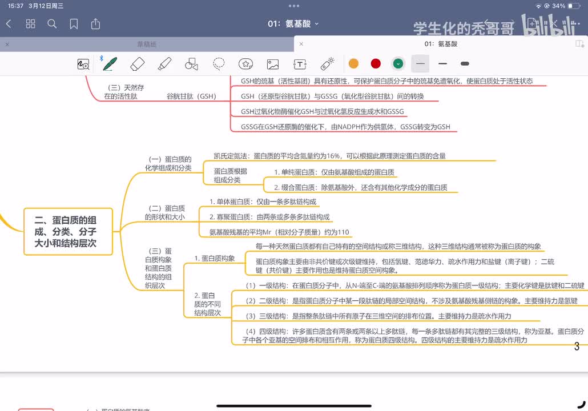Image resolution: width=588 pixels, height=411 pixels.
Task: Tap the 1. 蛋白质构象 node
Action: point(215,259)
